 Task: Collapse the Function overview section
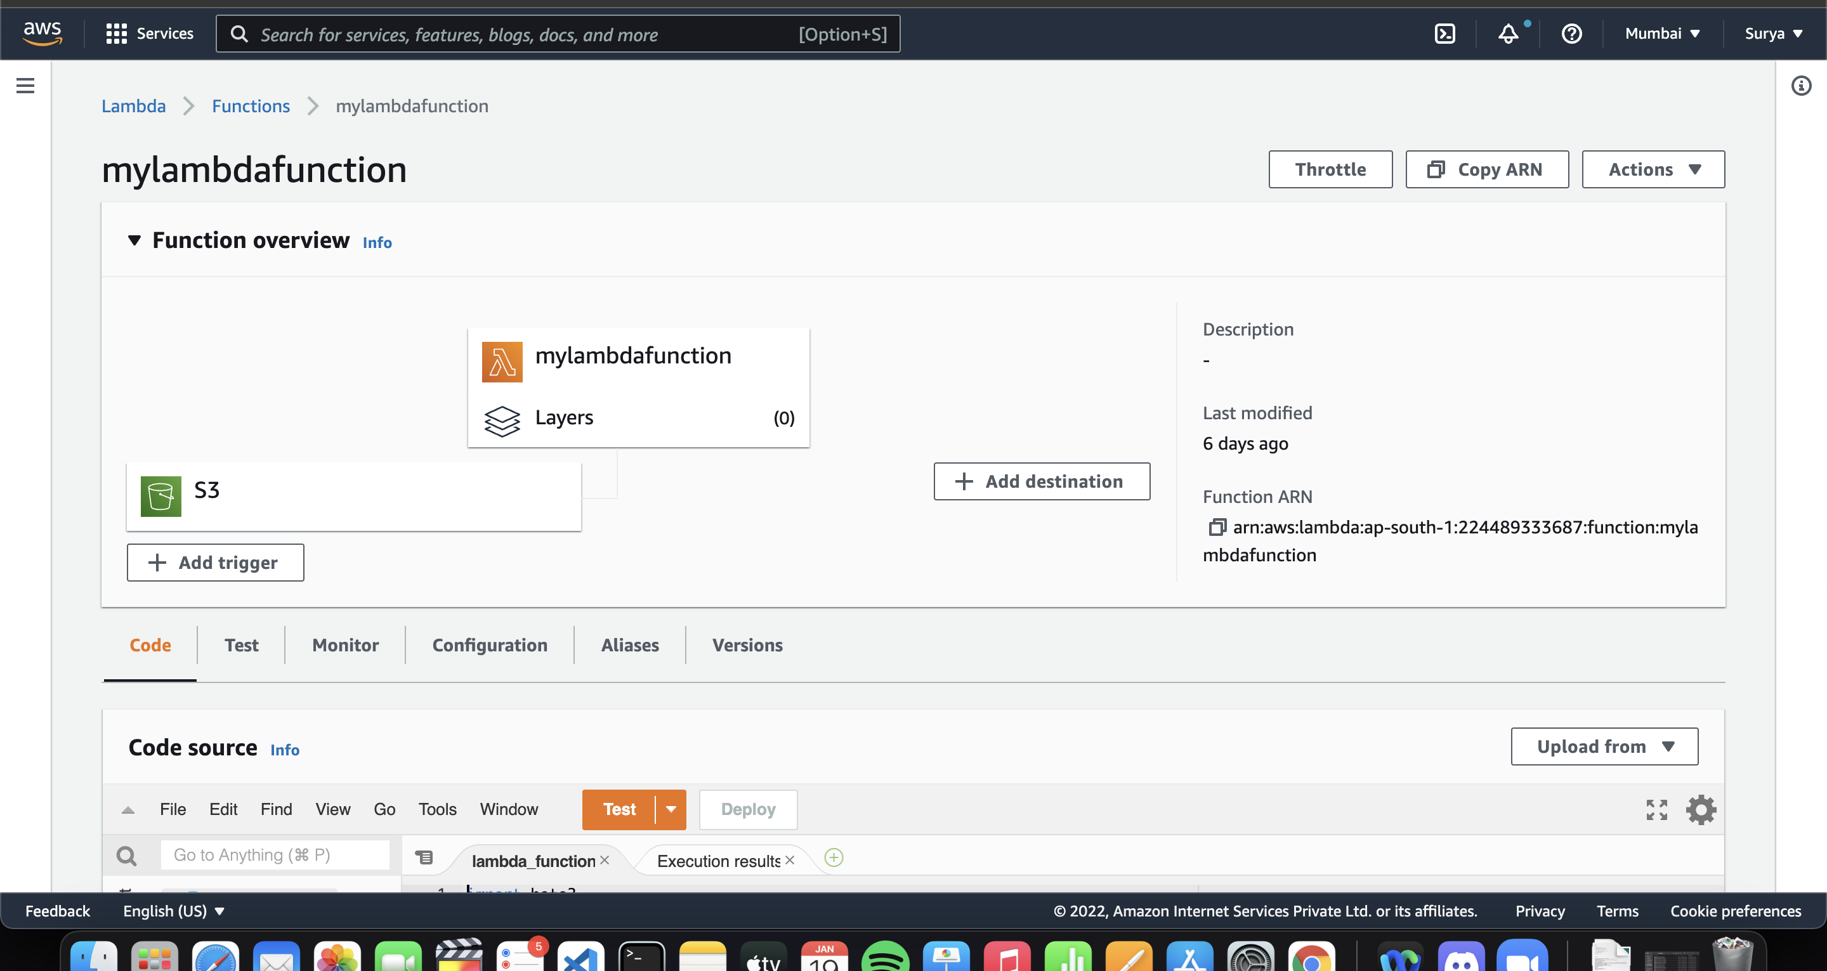point(134,240)
